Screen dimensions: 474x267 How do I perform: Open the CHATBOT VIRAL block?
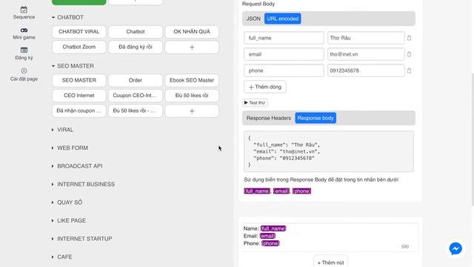pos(79,32)
